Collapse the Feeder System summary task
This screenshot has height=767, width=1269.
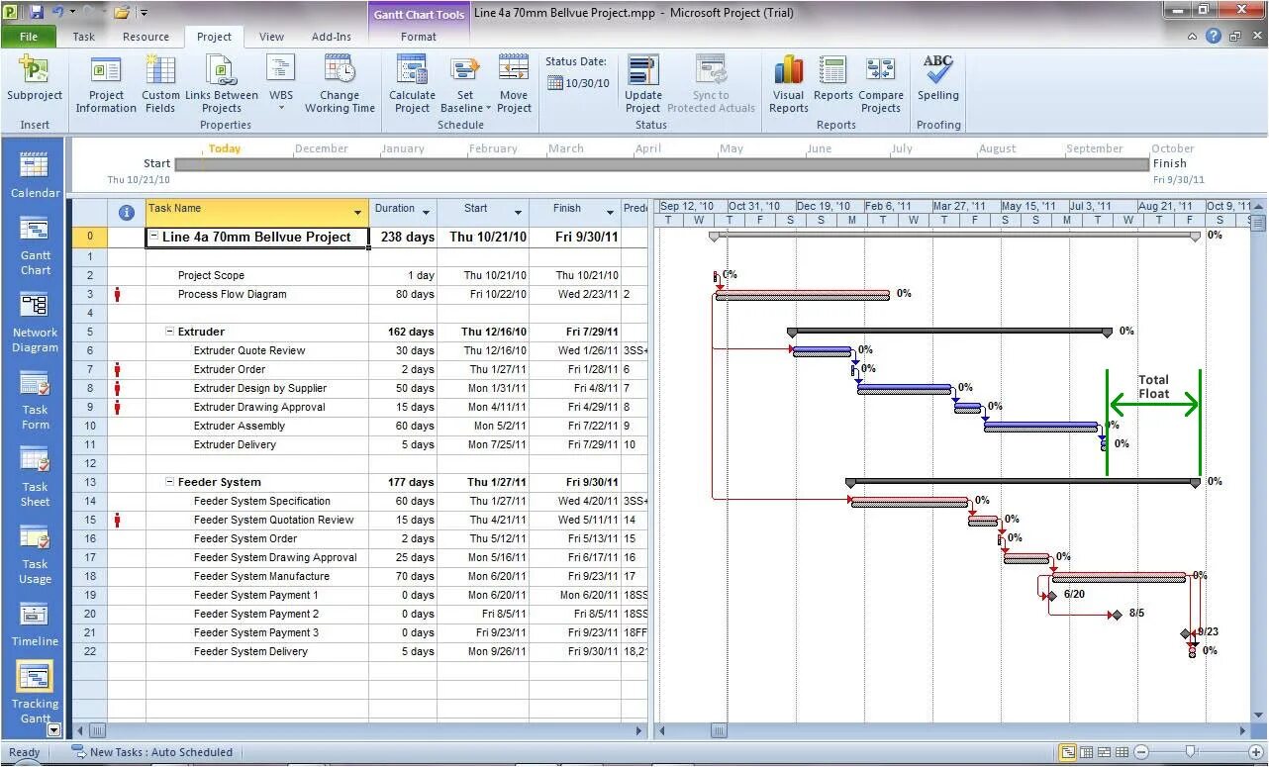point(170,482)
